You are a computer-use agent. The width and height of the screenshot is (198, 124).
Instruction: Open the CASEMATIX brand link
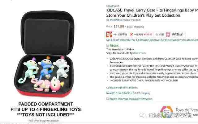113,6
